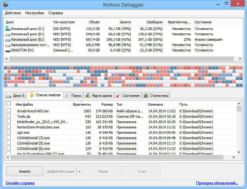Viewport: 247px width, 189px height.
Task: Tick the select-all checkbox in the file list header
Action: click(9, 103)
